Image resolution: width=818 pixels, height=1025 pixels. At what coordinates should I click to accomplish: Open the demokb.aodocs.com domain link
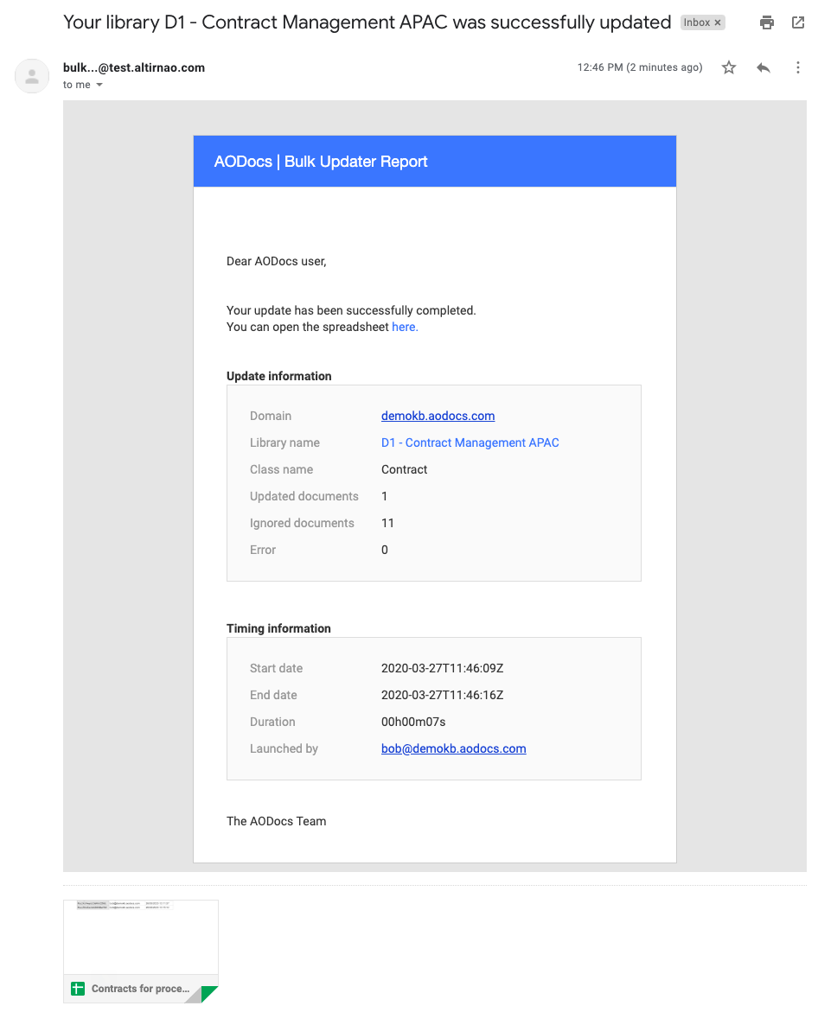pos(438,416)
